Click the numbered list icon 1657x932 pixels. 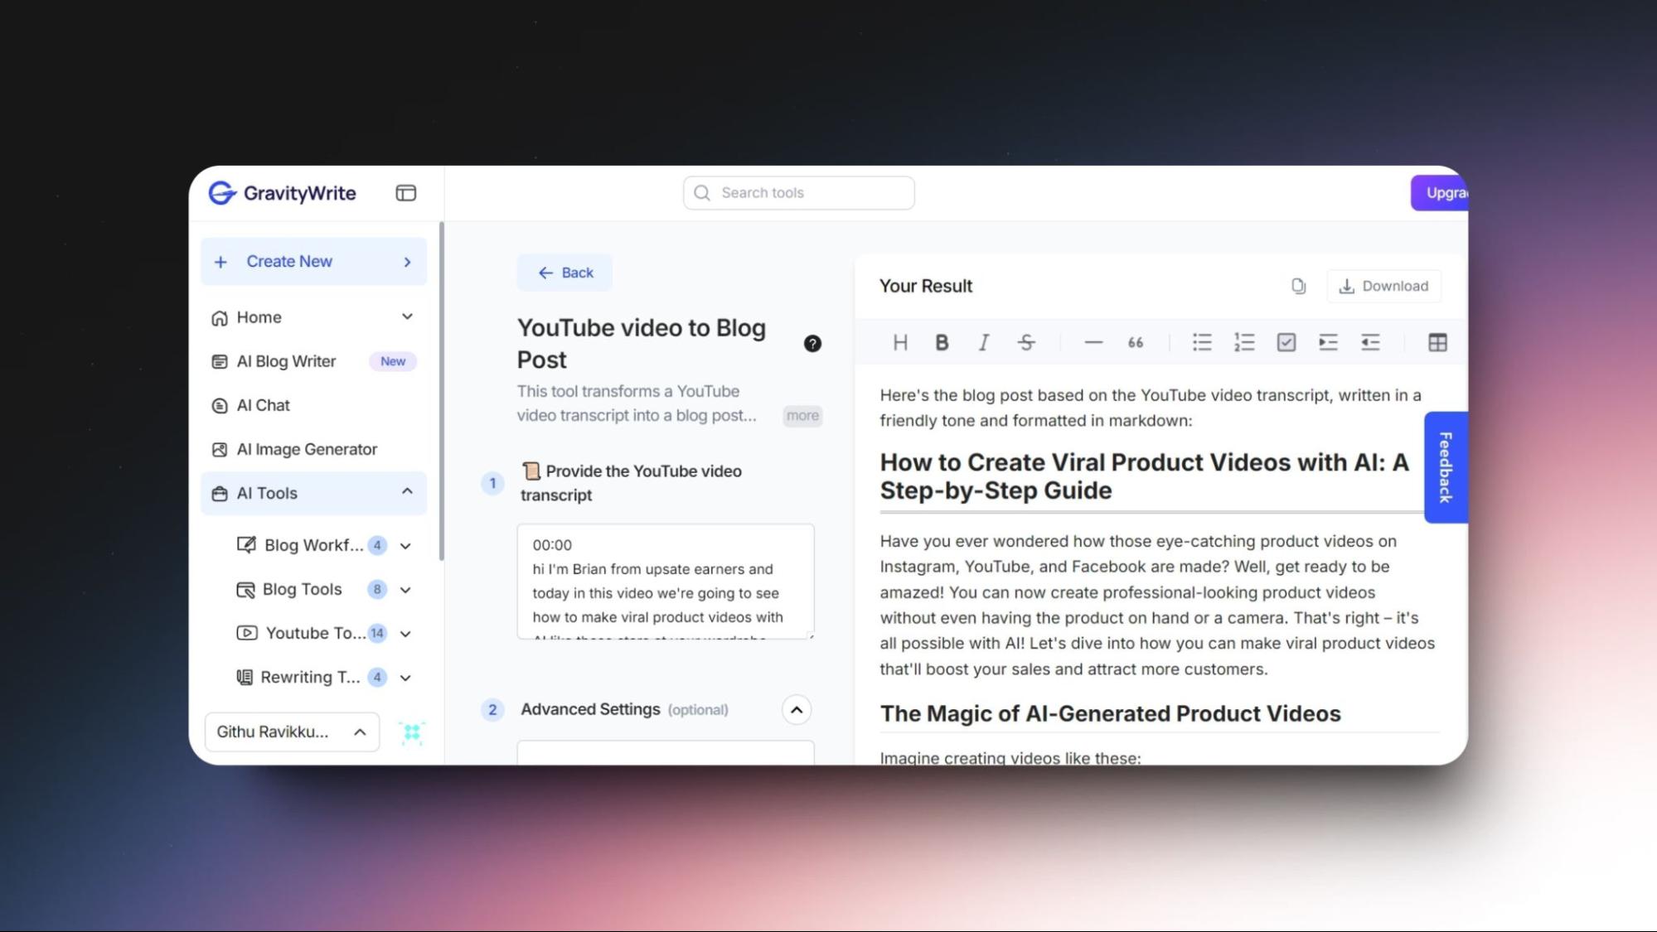click(x=1243, y=341)
